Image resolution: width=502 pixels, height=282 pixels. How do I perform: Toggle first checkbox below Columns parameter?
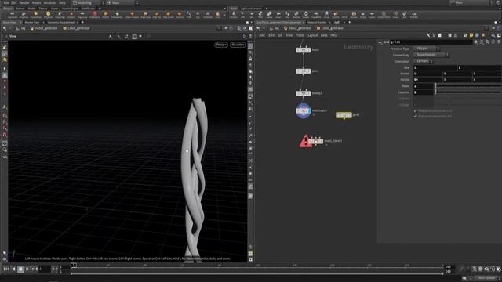point(415,111)
